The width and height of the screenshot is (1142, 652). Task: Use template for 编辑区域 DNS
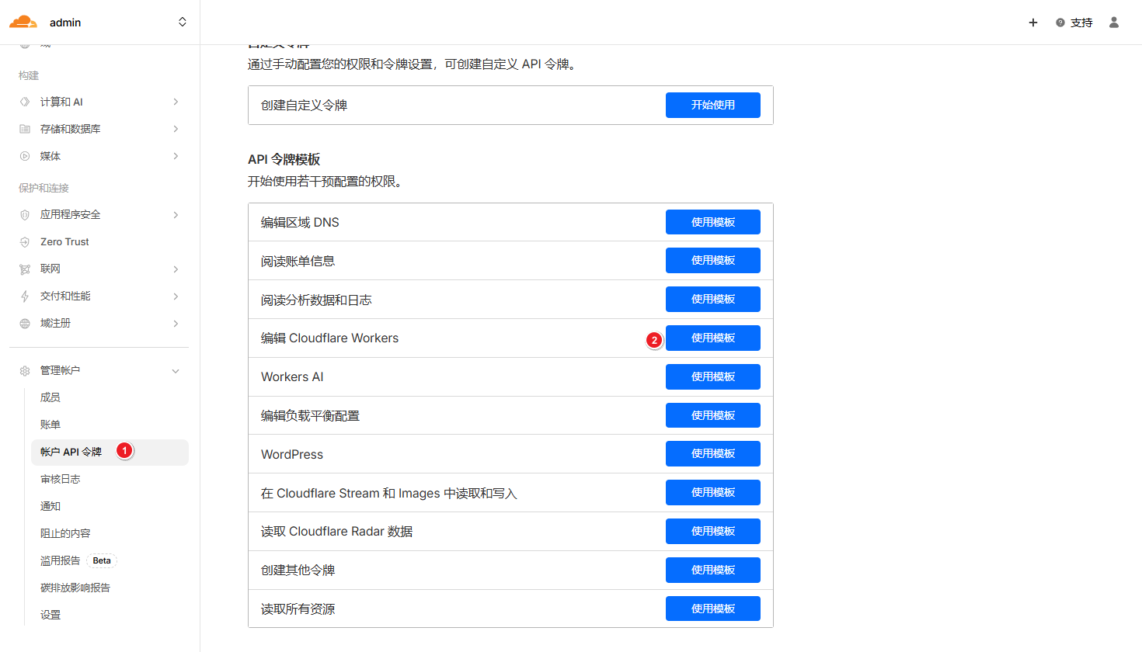(x=712, y=222)
